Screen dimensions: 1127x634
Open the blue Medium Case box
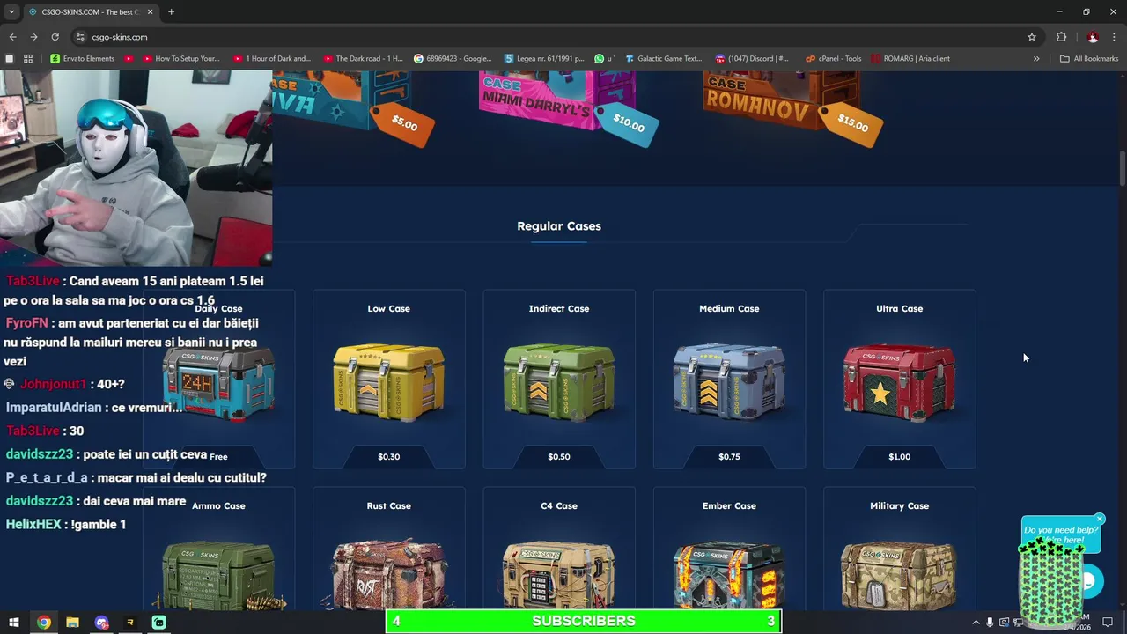point(729,381)
